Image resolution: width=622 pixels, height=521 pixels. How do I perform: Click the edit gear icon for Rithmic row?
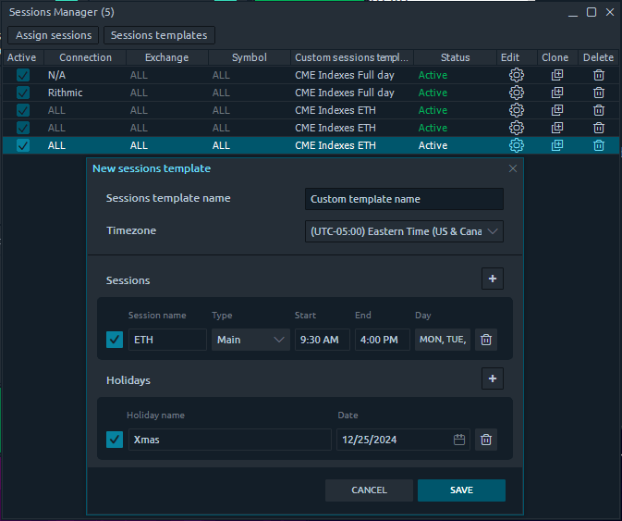click(516, 93)
